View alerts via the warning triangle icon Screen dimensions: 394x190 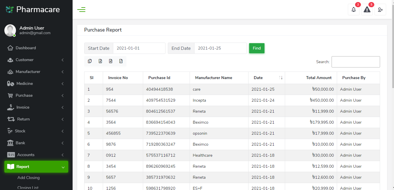pyautogui.click(x=367, y=10)
